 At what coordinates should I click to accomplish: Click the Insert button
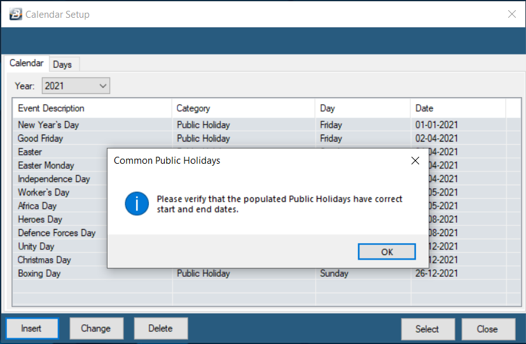(32, 328)
